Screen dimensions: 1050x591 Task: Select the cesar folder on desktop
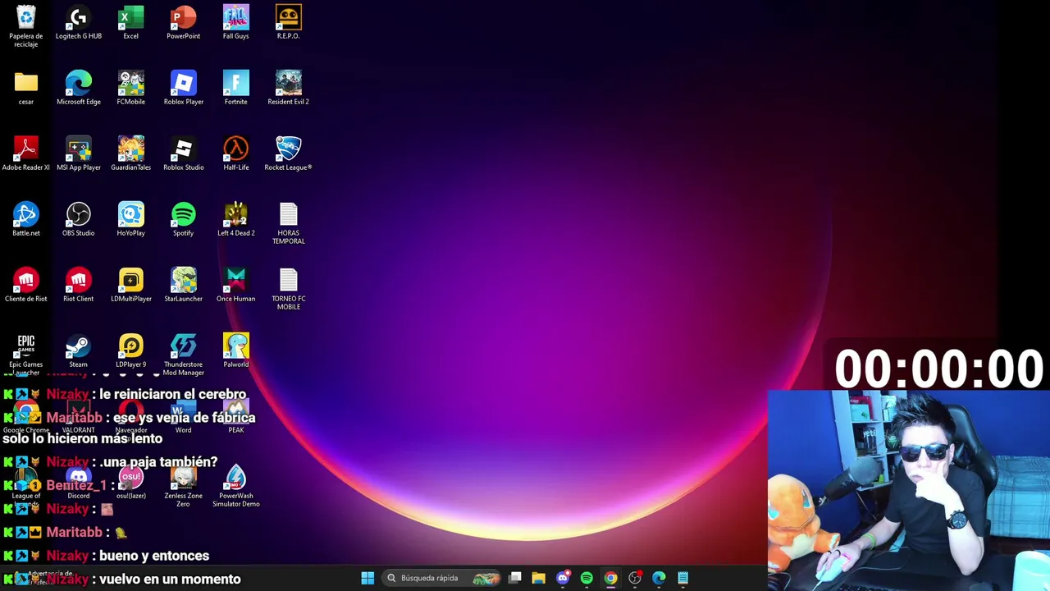[x=26, y=89]
